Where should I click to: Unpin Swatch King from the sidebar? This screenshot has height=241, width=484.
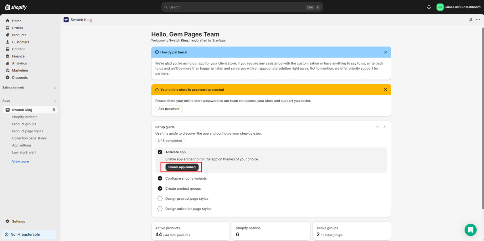(54, 110)
